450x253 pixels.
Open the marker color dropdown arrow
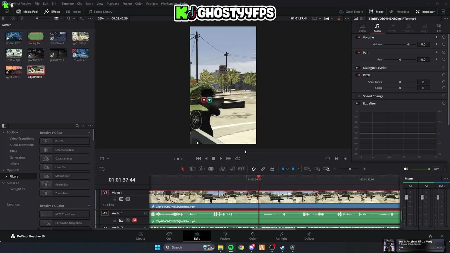point(298,169)
